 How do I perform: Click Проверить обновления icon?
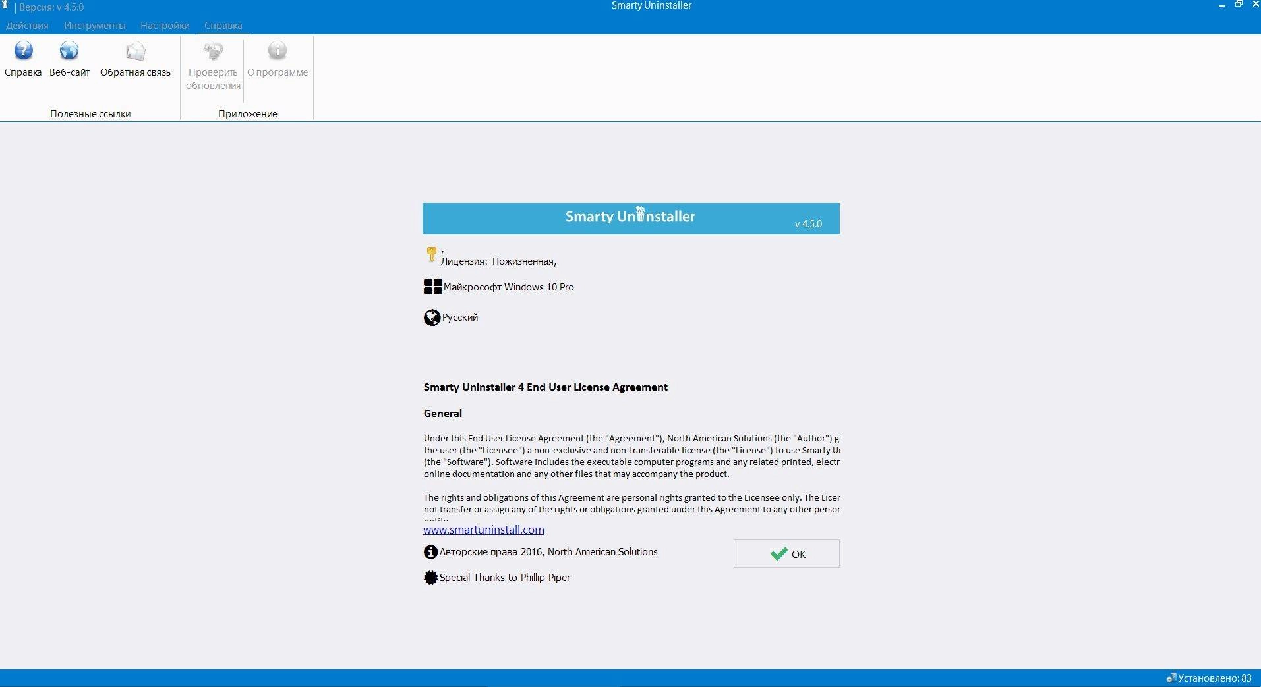[213, 51]
